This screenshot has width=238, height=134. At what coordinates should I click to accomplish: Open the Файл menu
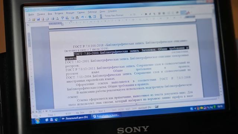click(31, 15)
